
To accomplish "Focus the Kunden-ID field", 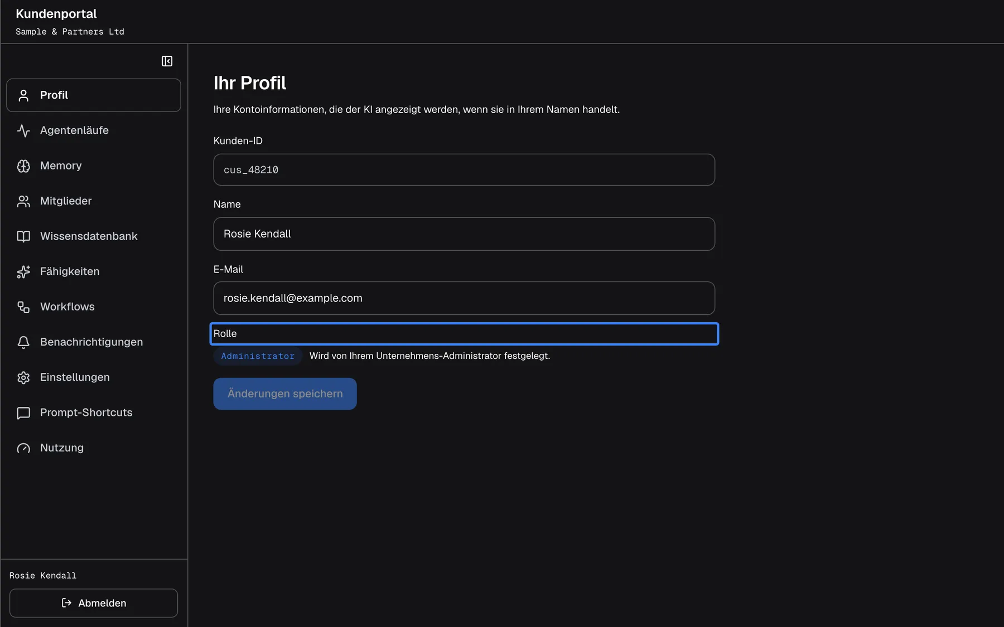I will click(x=464, y=170).
